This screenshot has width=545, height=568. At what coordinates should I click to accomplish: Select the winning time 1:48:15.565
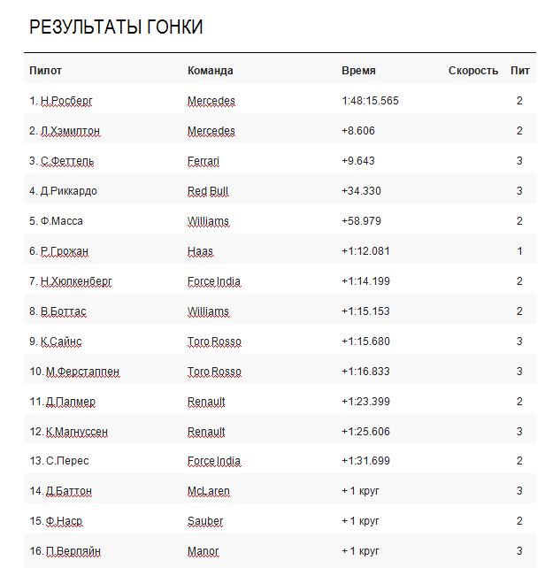tap(370, 101)
